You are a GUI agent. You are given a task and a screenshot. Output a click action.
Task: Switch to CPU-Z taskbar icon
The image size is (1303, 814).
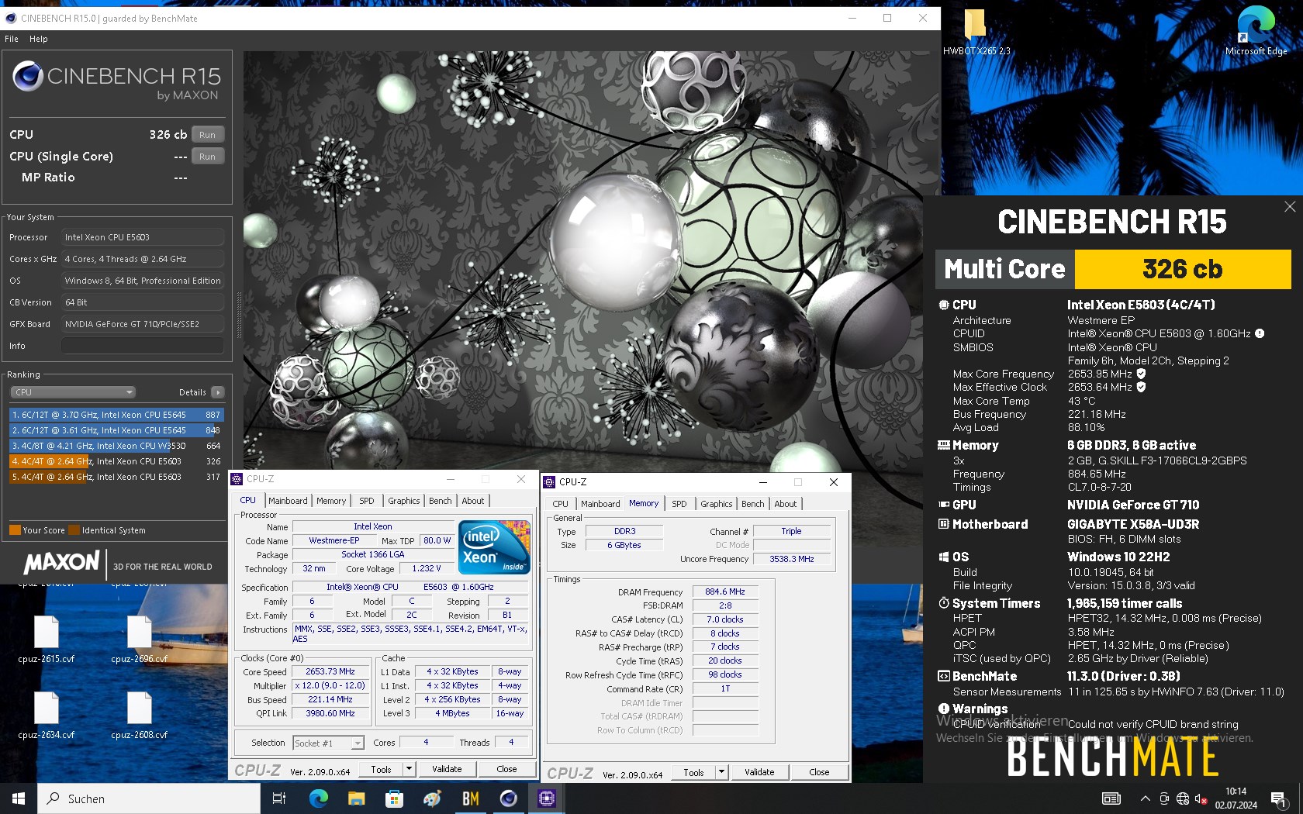[x=547, y=798]
